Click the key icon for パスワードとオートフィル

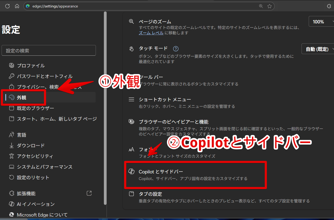click(x=11, y=76)
